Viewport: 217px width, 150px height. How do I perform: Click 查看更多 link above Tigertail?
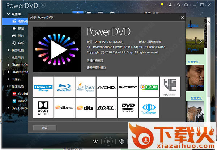[193, 25]
